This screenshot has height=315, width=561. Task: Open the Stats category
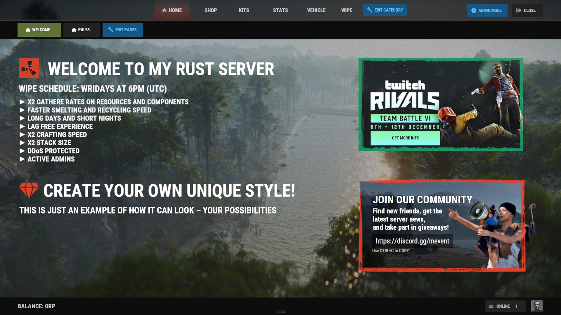click(x=280, y=10)
